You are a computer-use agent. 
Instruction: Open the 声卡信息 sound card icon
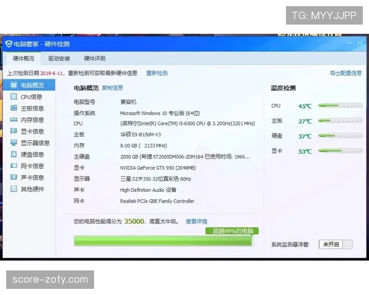[14, 177]
